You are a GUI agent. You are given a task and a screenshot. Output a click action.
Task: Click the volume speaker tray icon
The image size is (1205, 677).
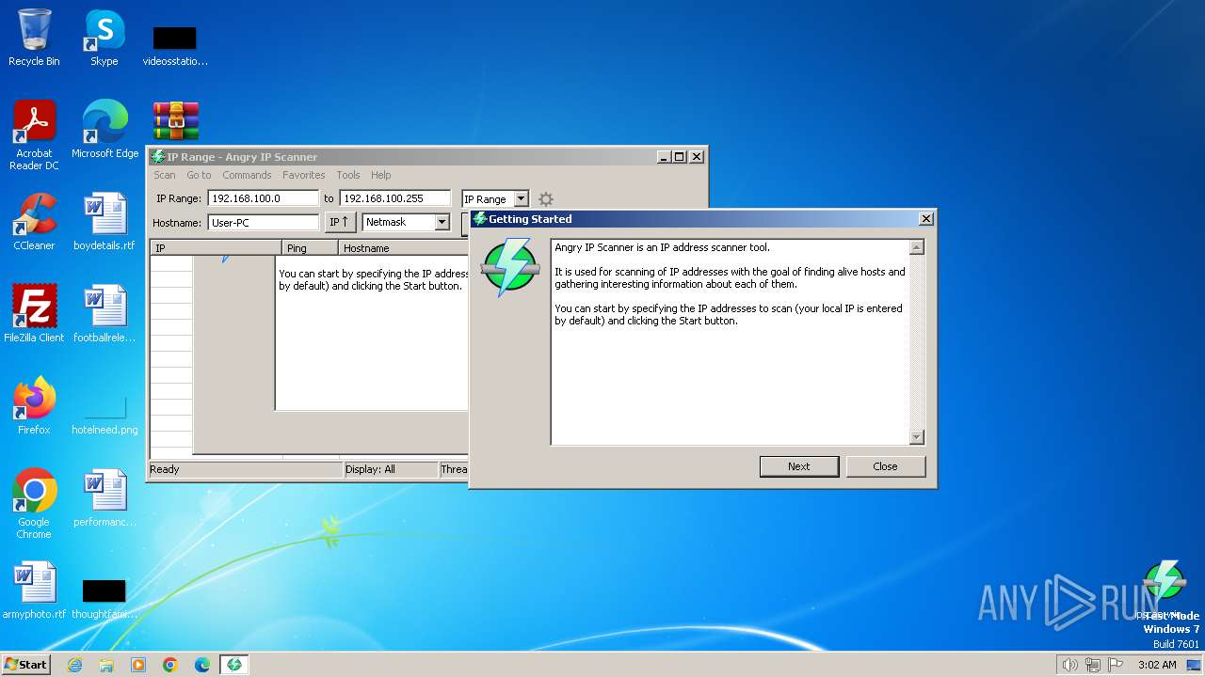point(1069,665)
